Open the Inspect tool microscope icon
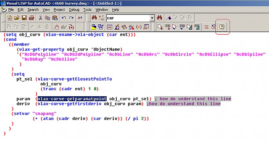The width and height of the screenshot is (269, 141). pos(117,27)
